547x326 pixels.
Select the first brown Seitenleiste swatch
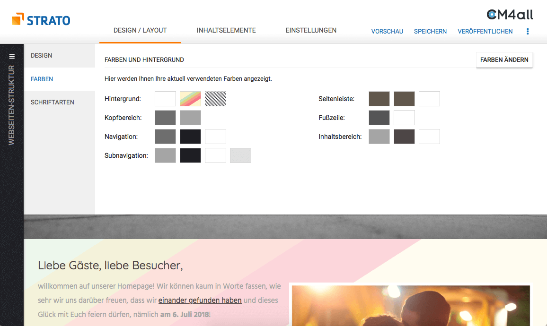tap(379, 99)
